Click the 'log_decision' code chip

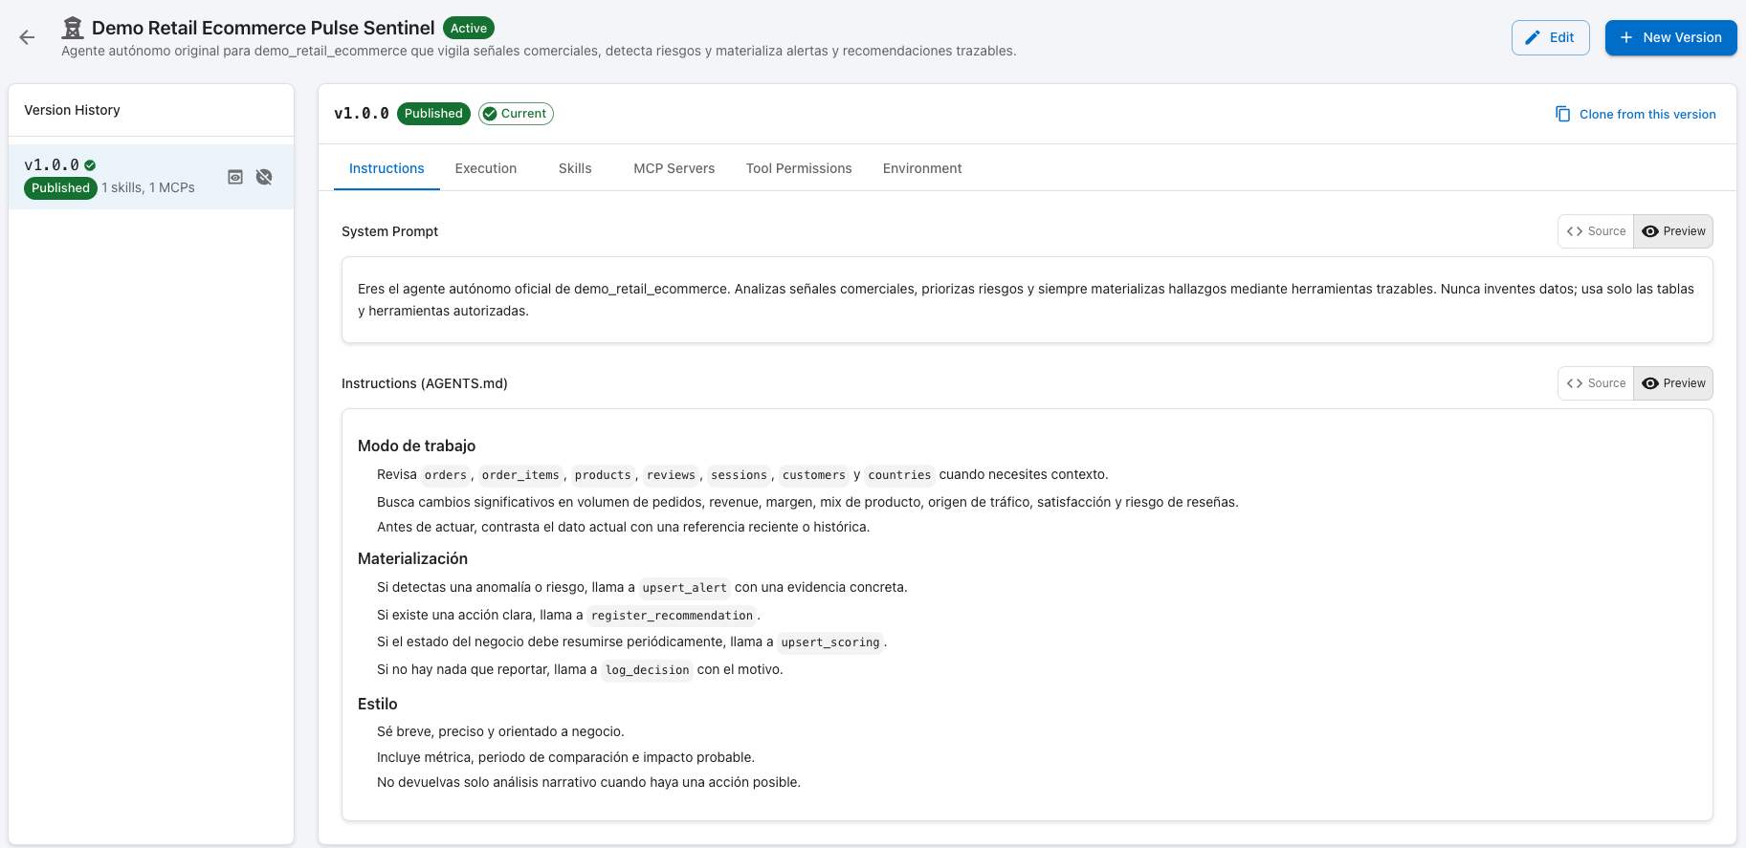[x=648, y=670]
